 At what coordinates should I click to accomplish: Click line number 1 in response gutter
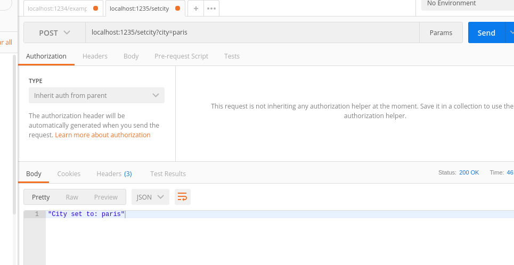tap(37, 214)
